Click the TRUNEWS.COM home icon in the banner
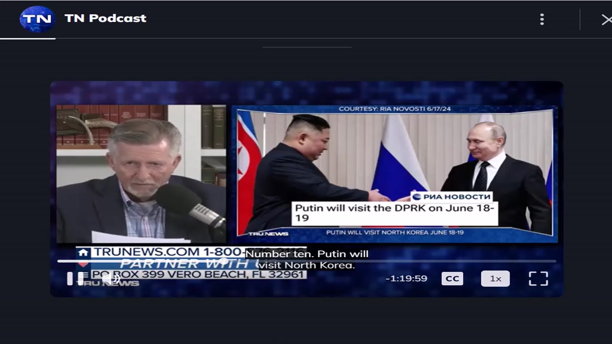 coord(84,252)
